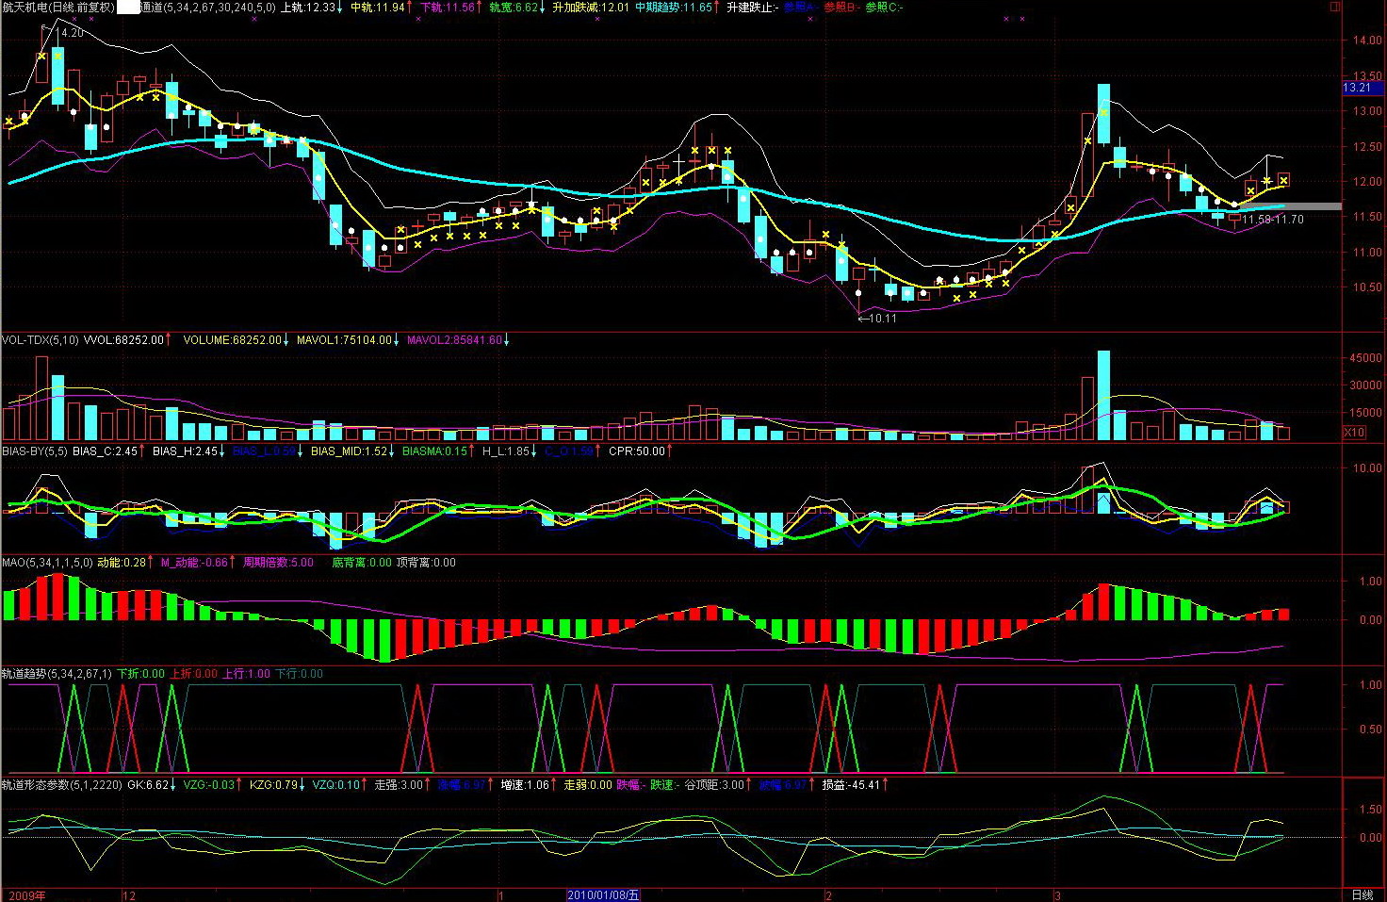Select the 2010/01/08 highlighted date label

tap(603, 894)
